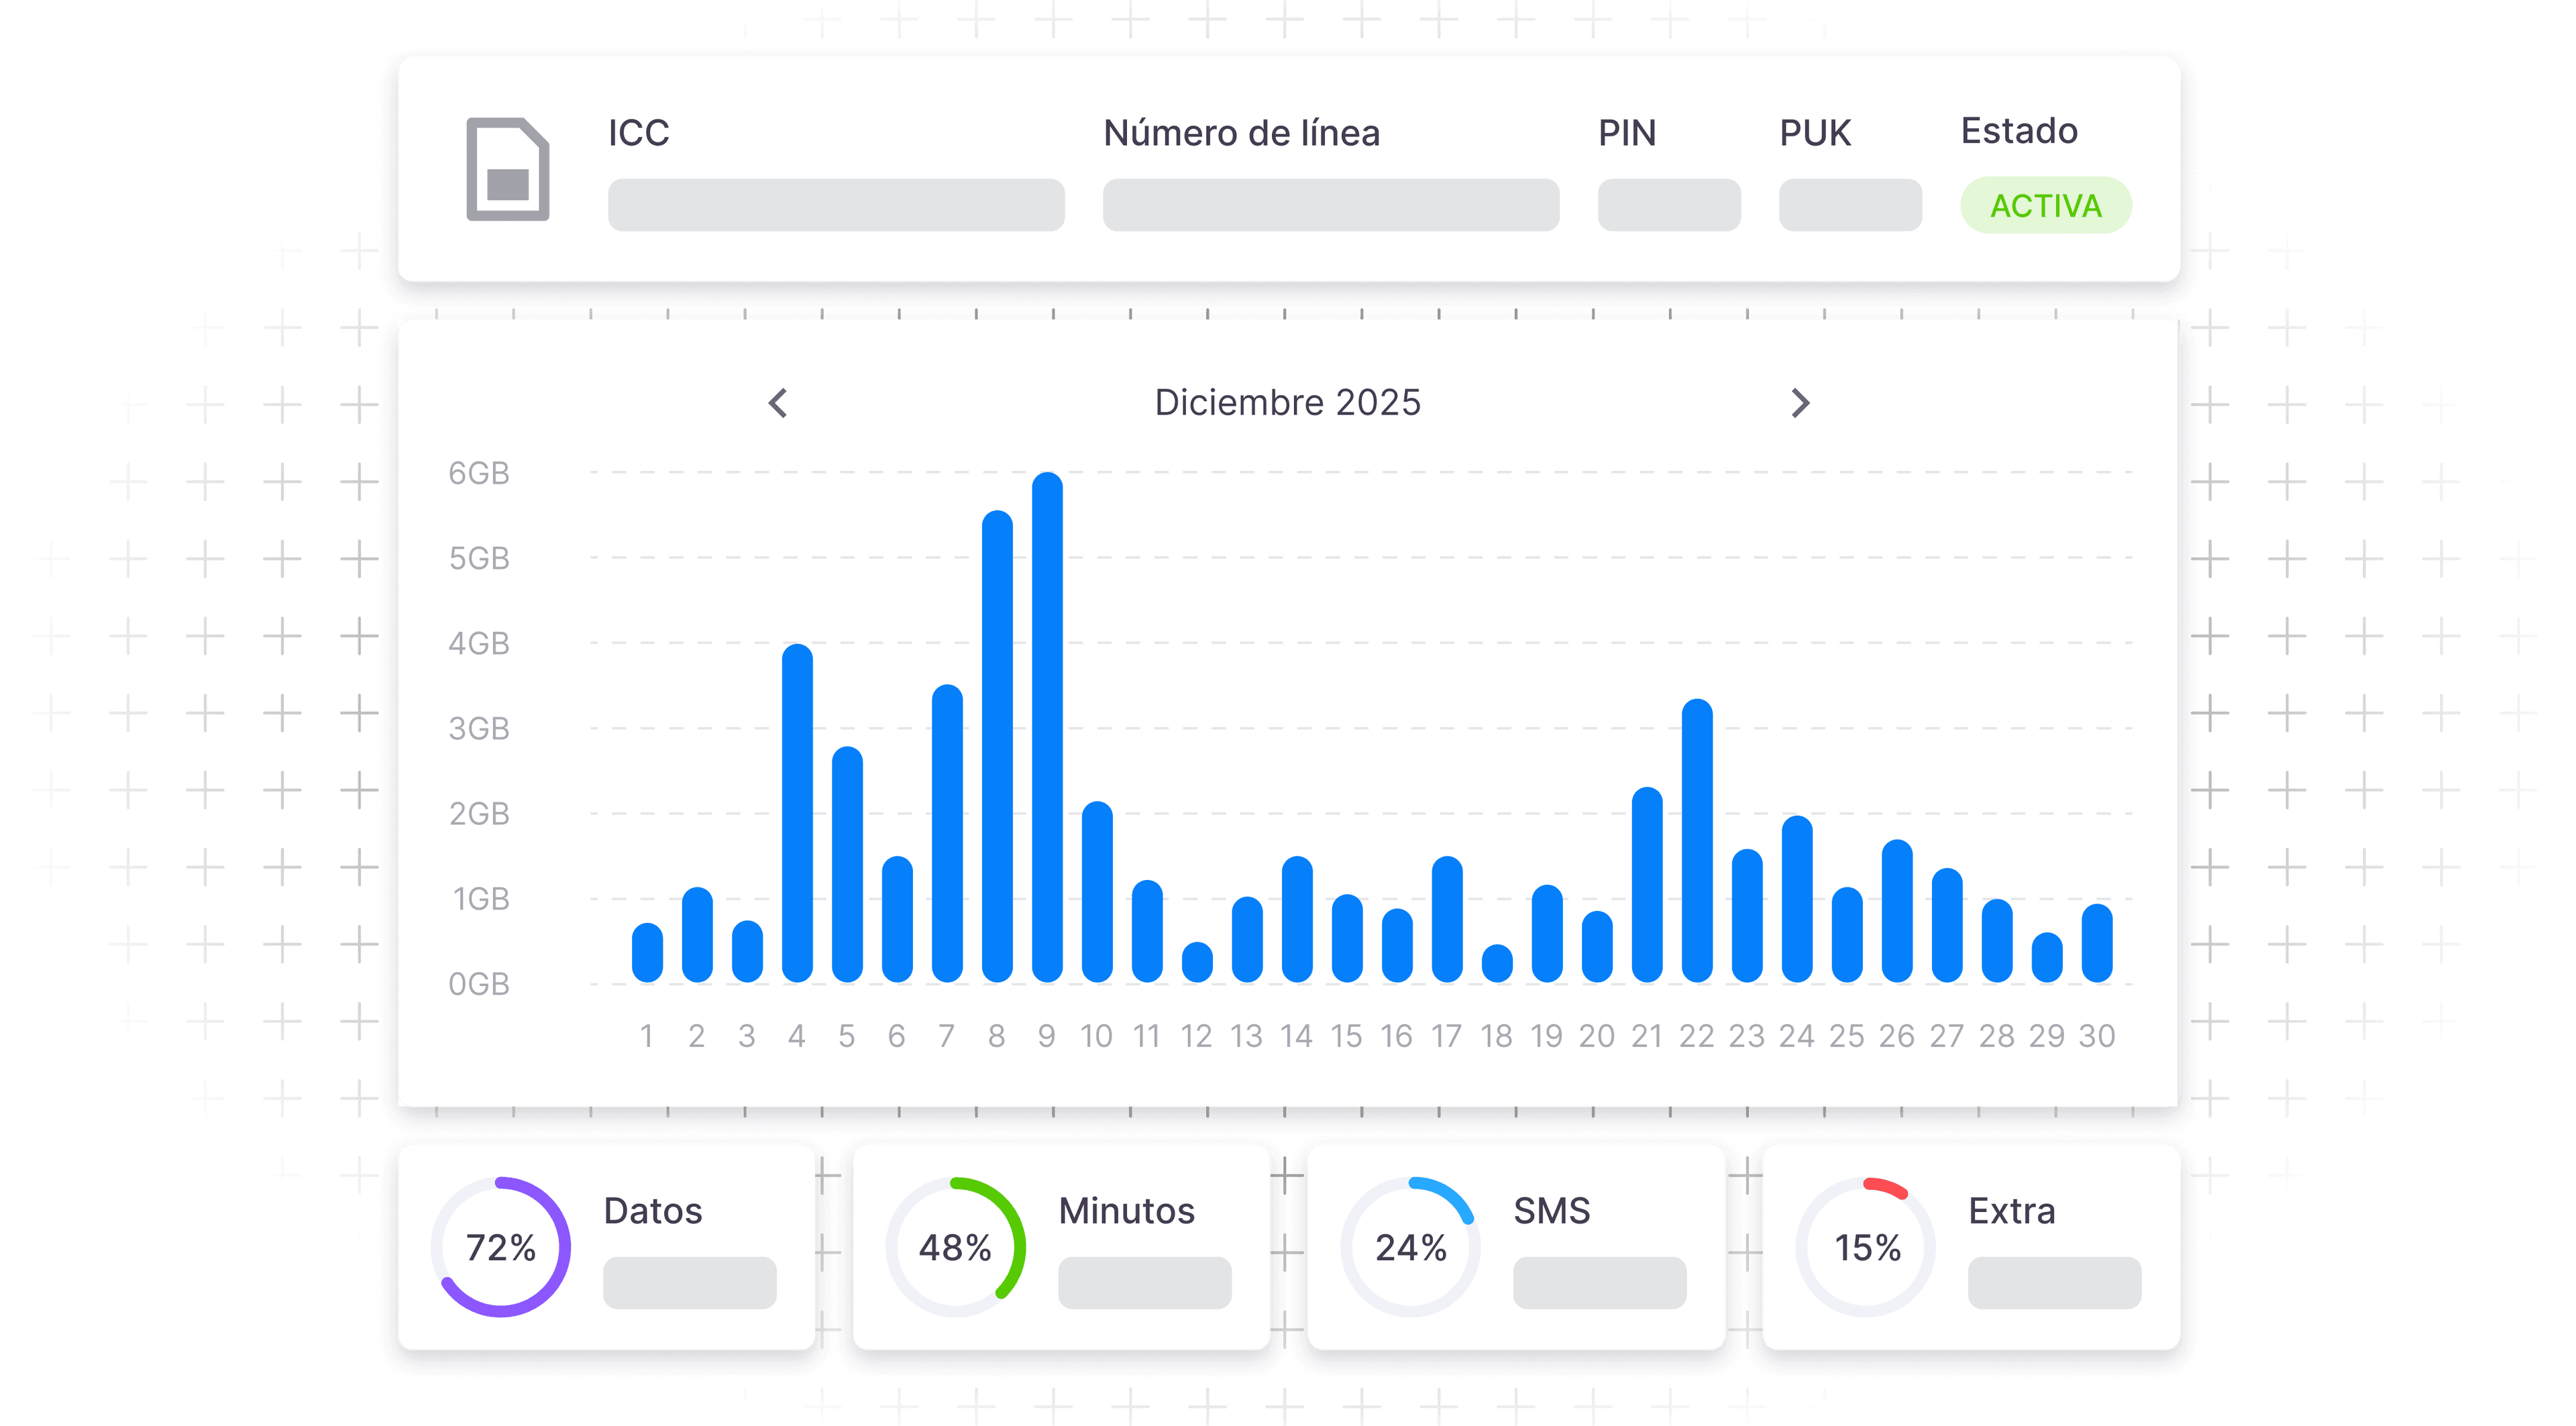Click the Extra 15% progress ring
Screen dimensions: 2576x1426
coord(1866,1247)
